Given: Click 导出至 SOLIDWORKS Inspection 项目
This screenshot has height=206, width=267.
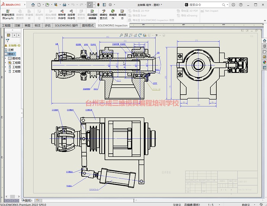Looking at the screenshot, I should tap(151, 20).
